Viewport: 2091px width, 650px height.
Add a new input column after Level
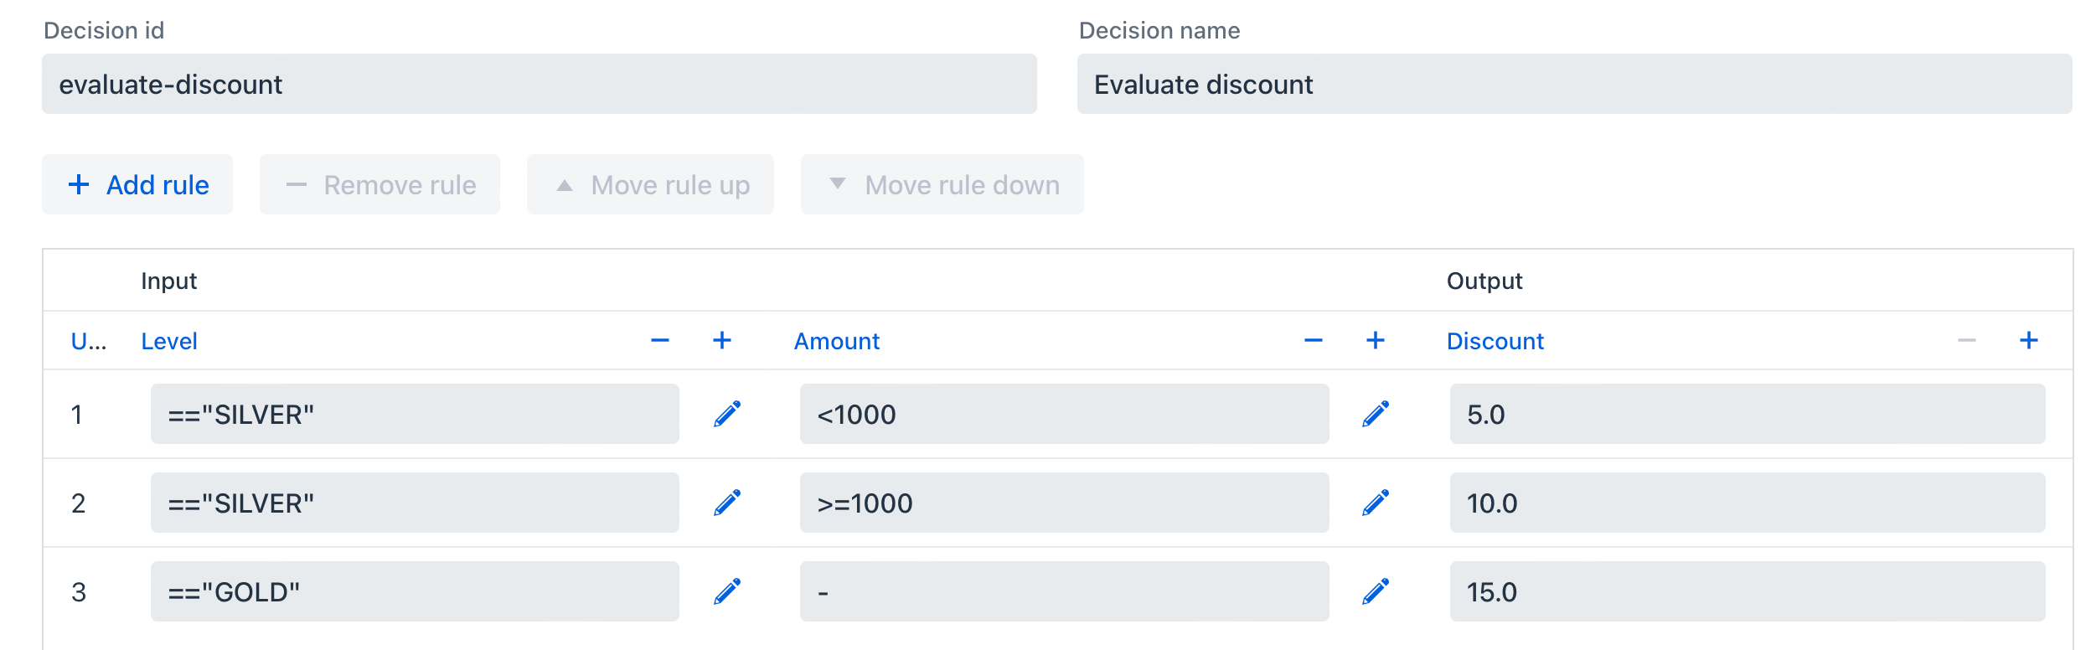point(722,341)
